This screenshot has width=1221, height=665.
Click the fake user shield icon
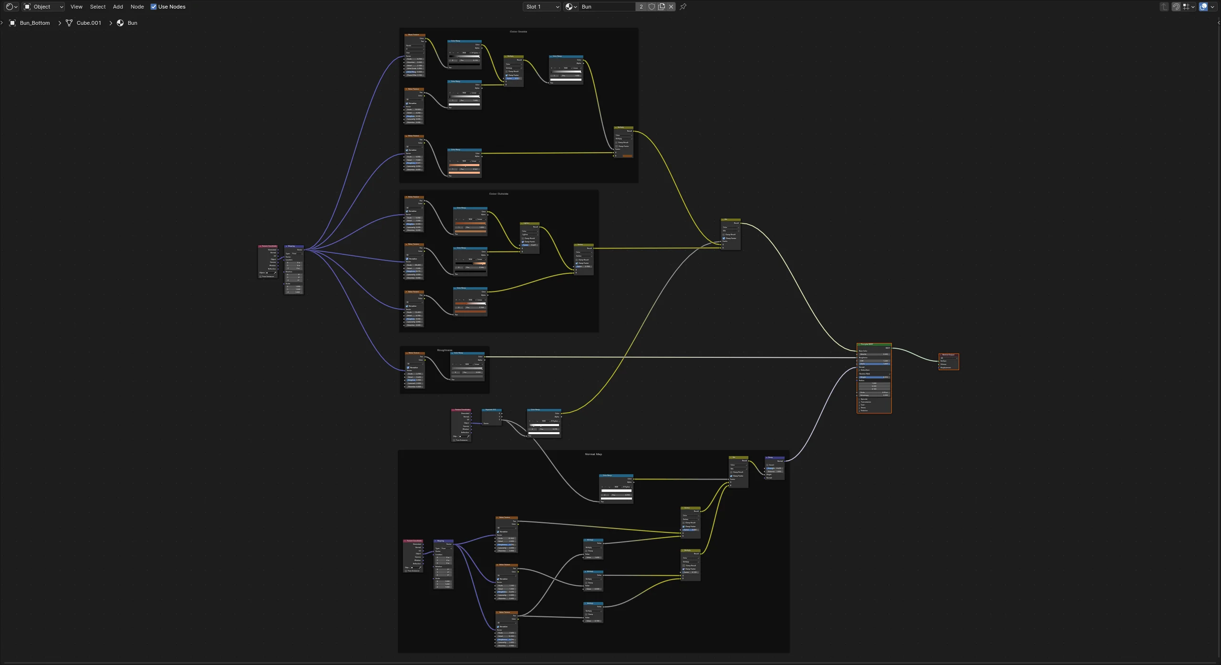(x=652, y=7)
